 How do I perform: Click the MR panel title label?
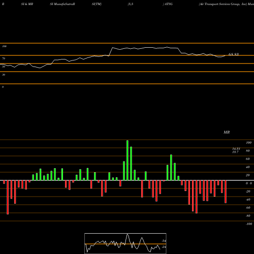(227, 132)
